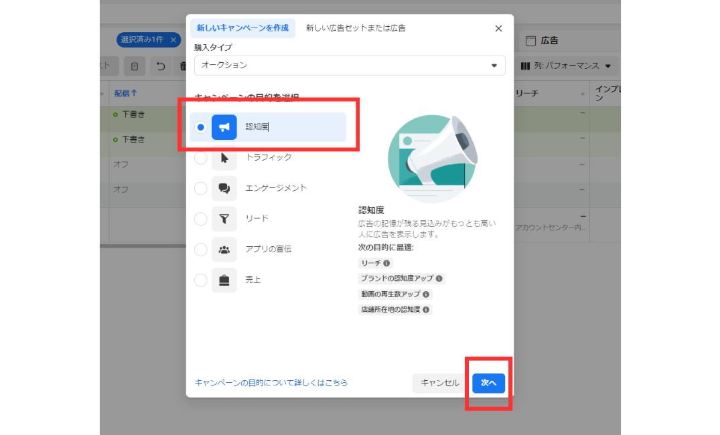Expand the 列: パフォーマンス columns dropdown
This screenshot has width=720, height=435.
pyautogui.click(x=566, y=66)
